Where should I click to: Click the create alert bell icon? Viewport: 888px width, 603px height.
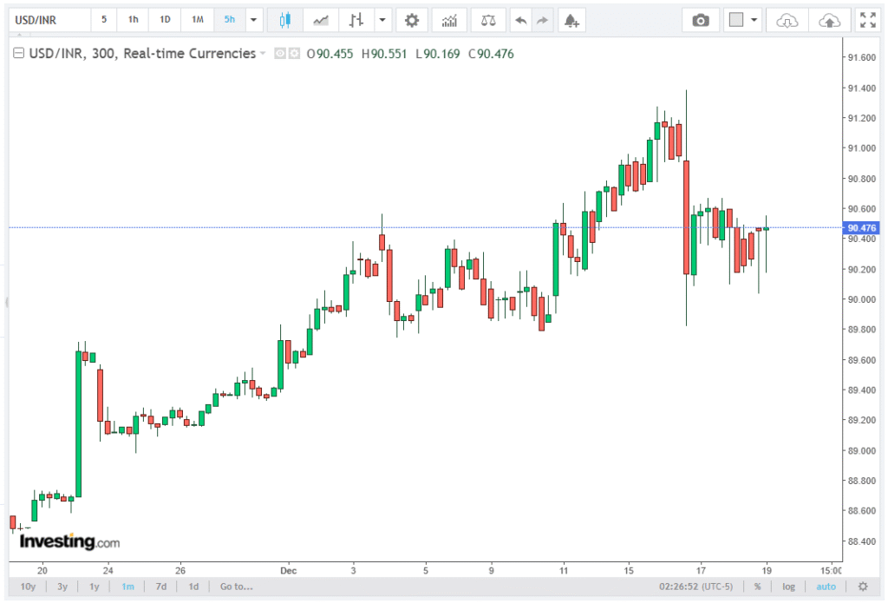(x=570, y=19)
